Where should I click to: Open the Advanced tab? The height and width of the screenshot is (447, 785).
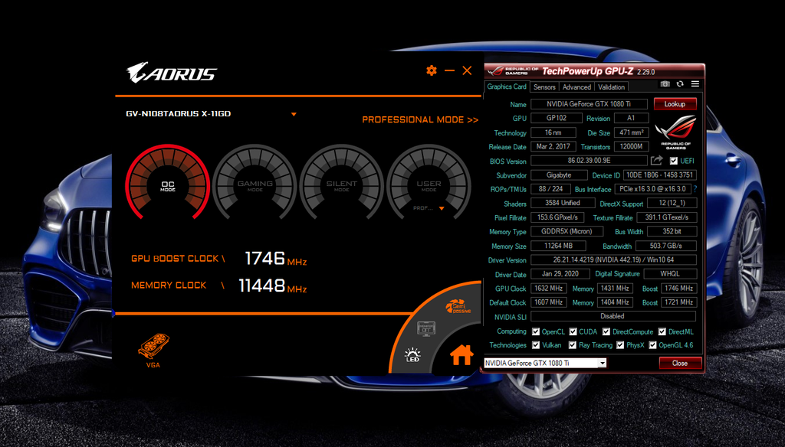576,87
